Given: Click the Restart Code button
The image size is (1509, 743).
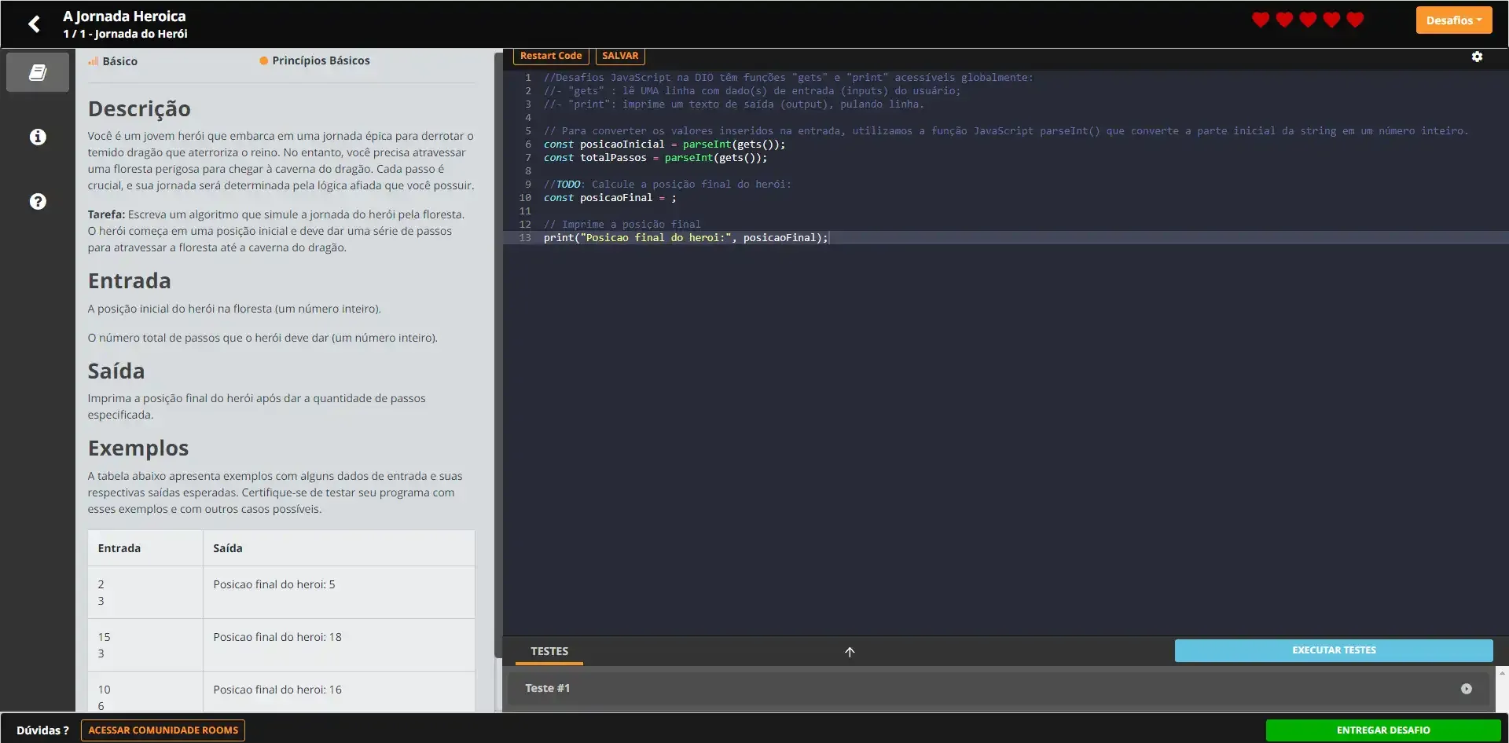Looking at the screenshot, I should pyautogui.click(x=551, y=56).
